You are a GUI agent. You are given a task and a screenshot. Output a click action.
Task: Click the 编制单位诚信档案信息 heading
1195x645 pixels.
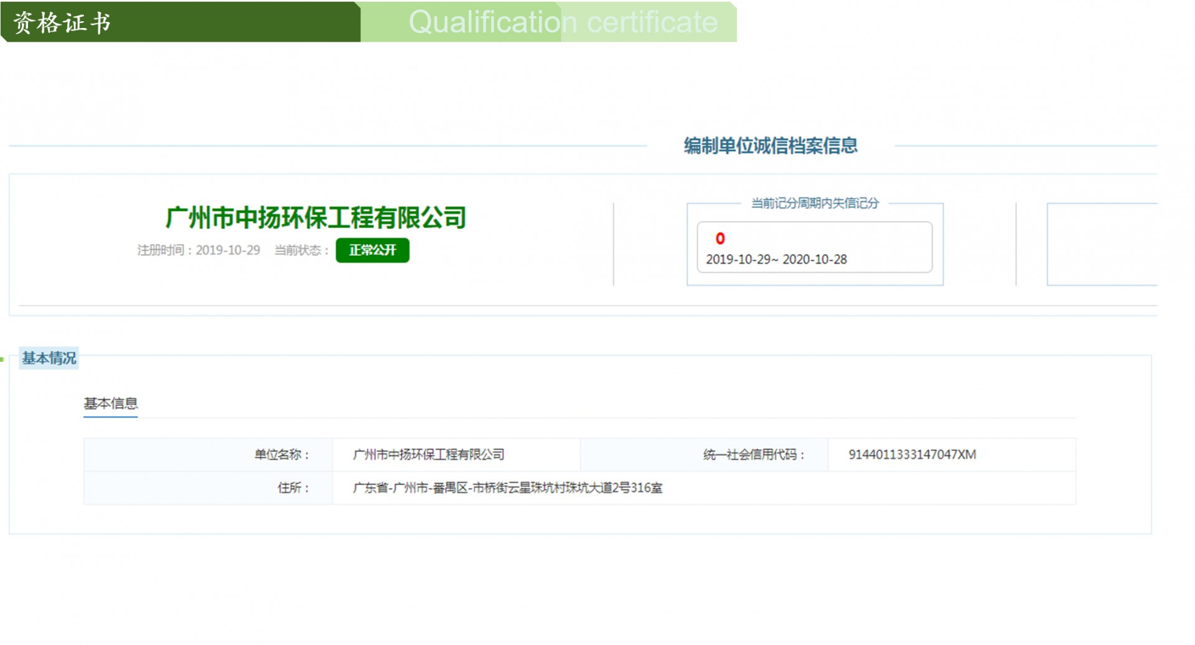click(771, 146)
